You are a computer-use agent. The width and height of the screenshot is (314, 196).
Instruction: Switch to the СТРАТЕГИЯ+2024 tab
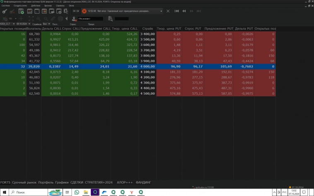tap(99, 182)
